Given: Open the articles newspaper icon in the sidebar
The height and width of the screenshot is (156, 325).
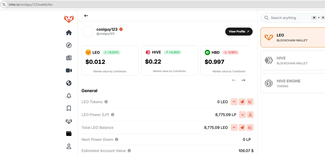Looking at the screenshot, I should (x=69, y=58).
